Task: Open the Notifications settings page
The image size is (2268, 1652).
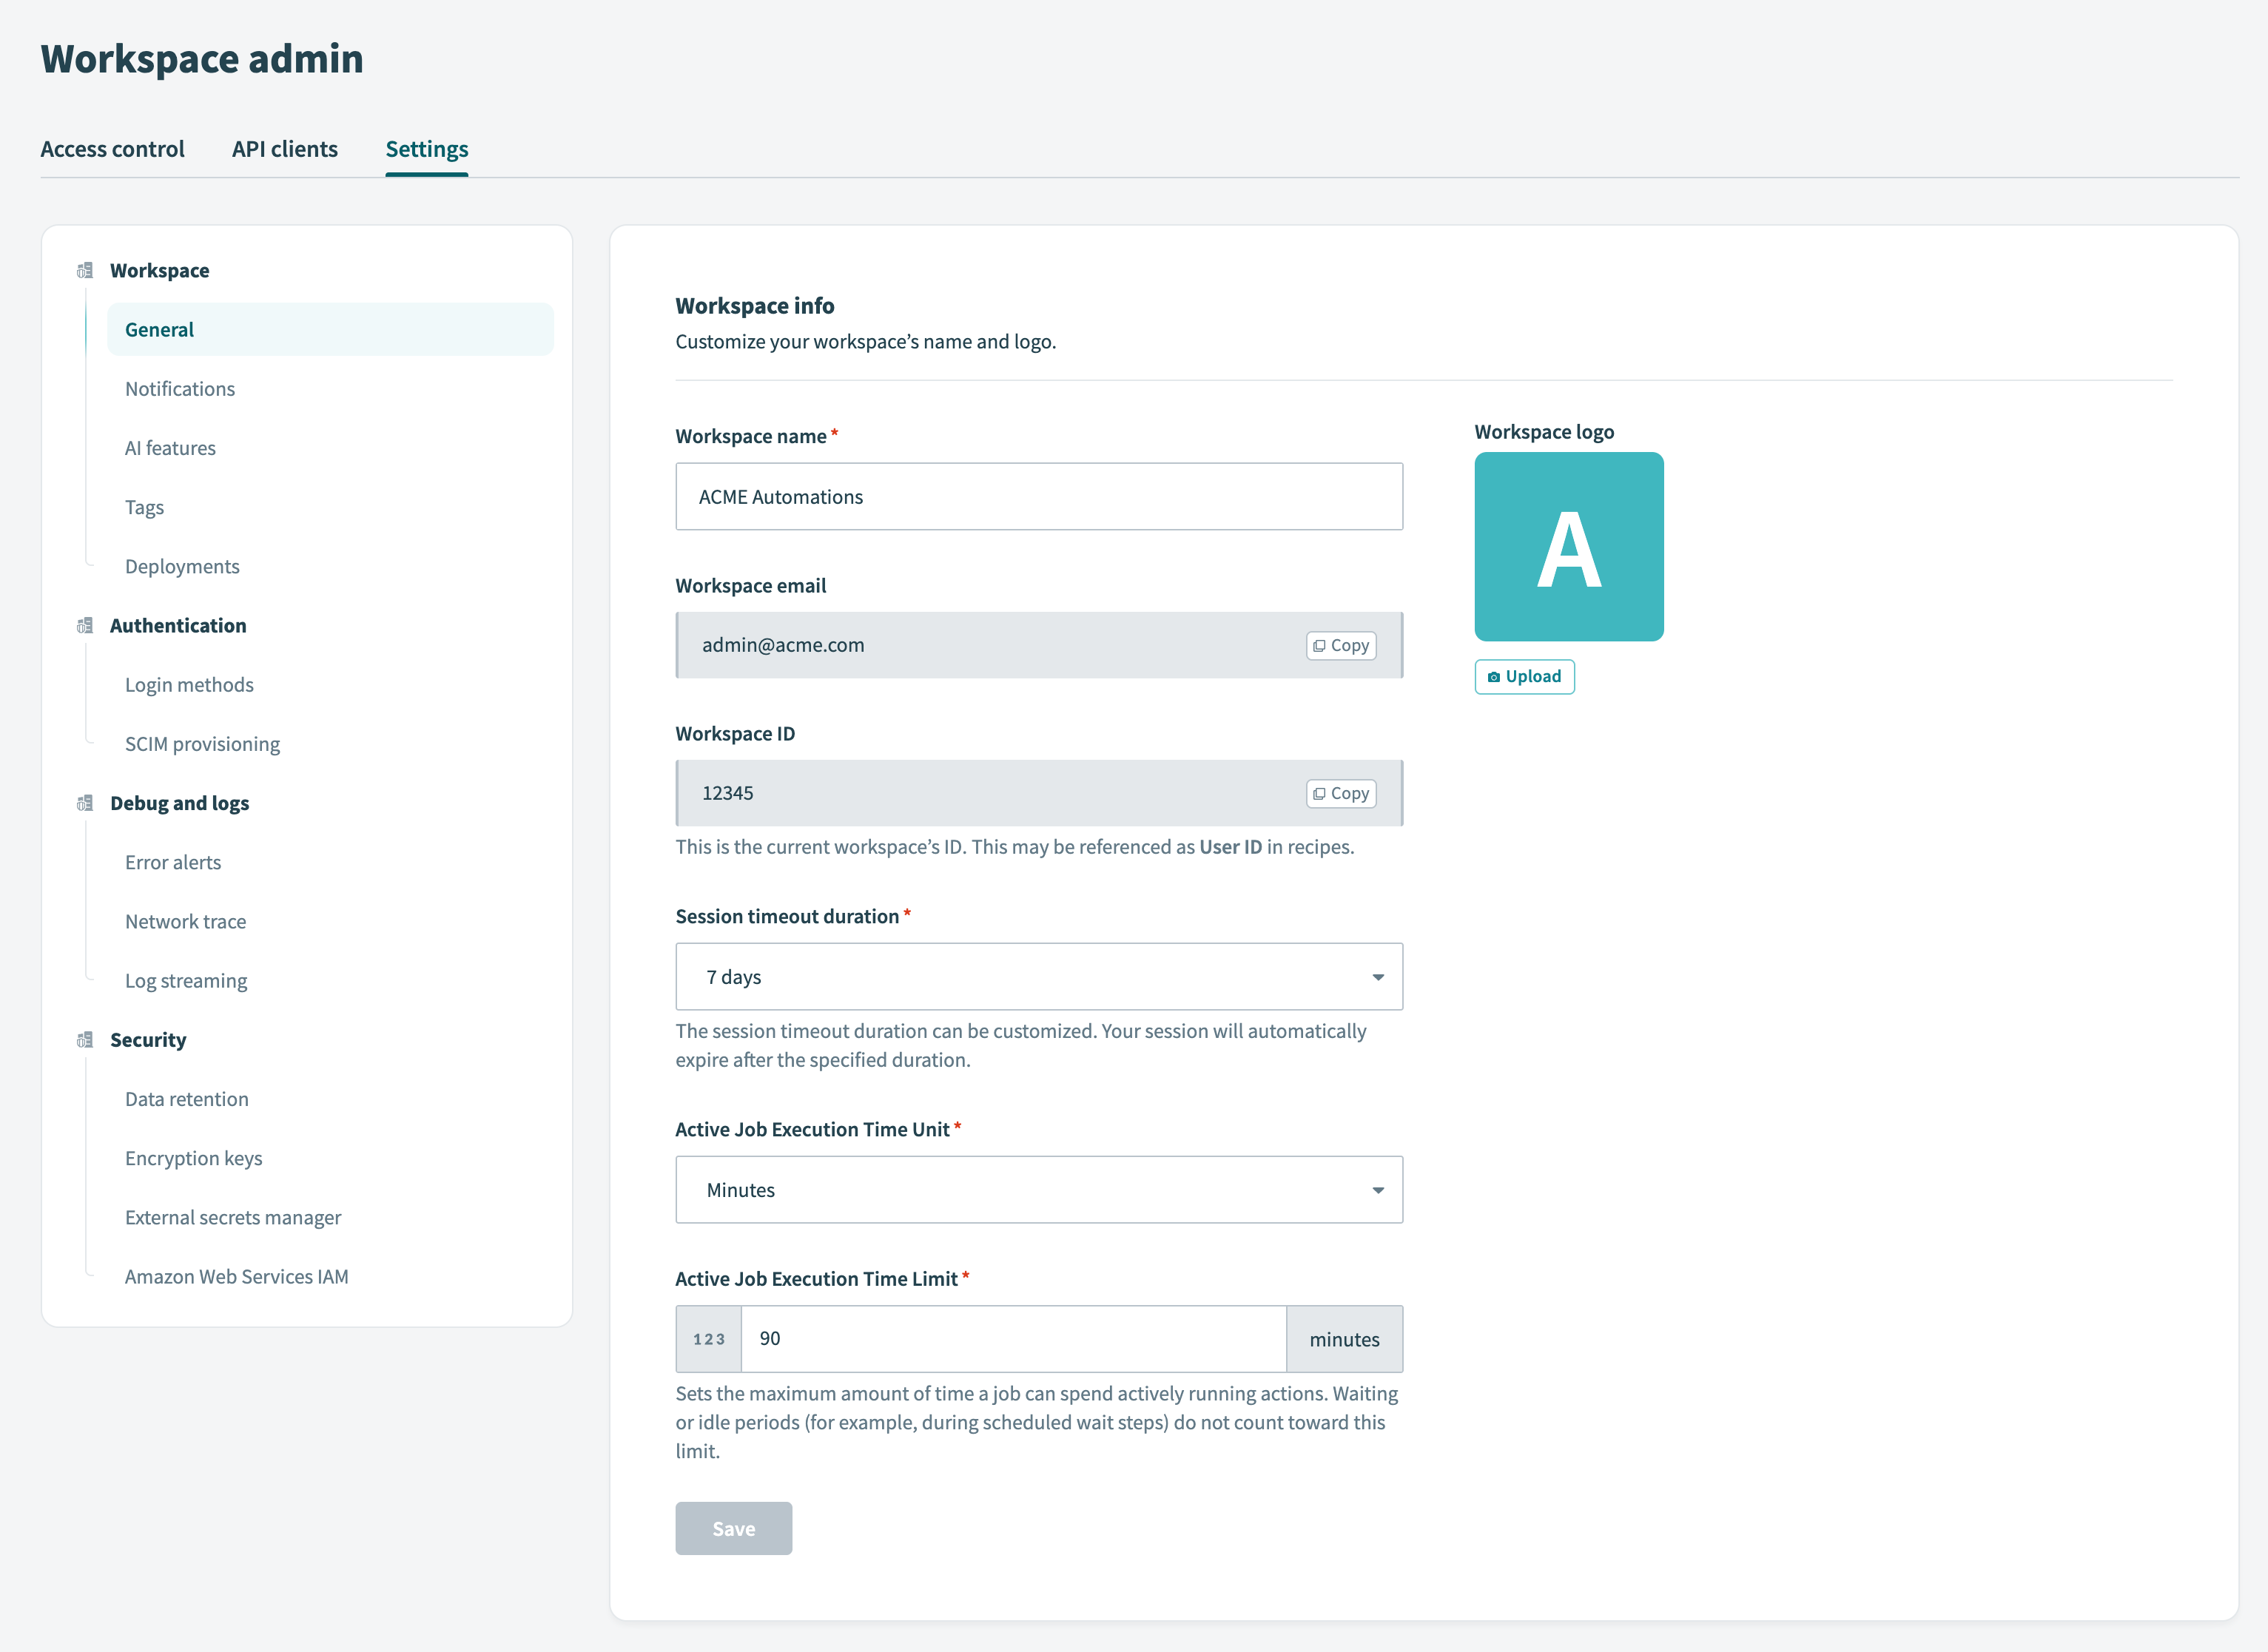Action: tap(180, 388)
